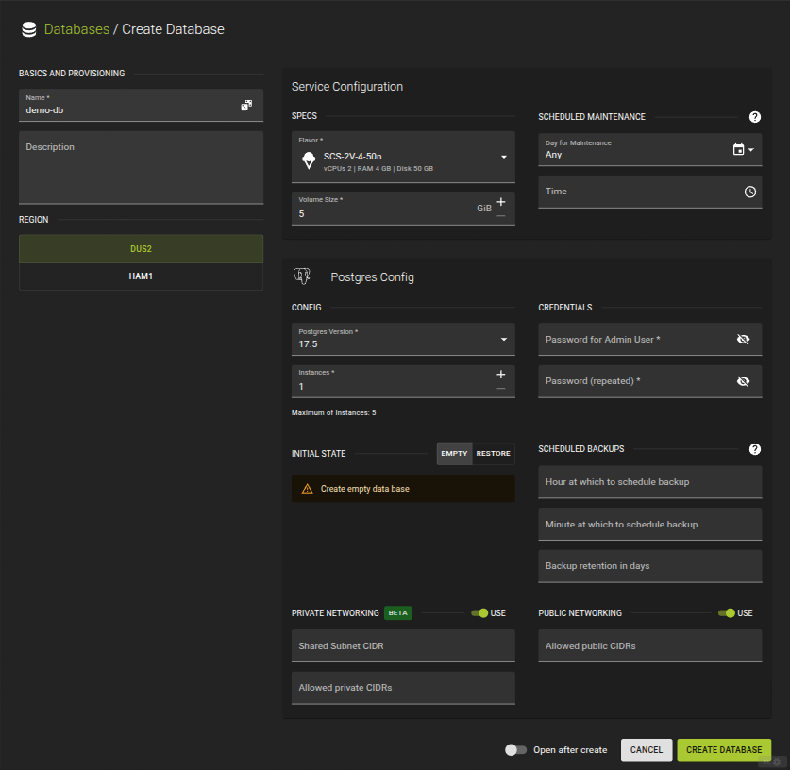Enable Open after create switch
The image size is (790, 770).
coord(515,750)
